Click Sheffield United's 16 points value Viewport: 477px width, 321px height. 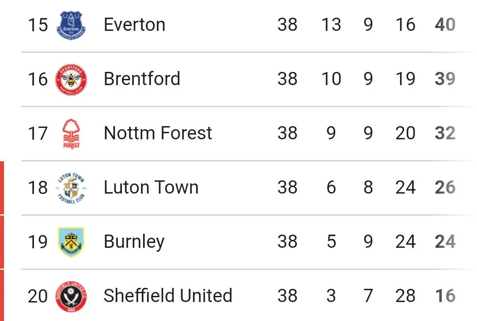click(445, 295)
